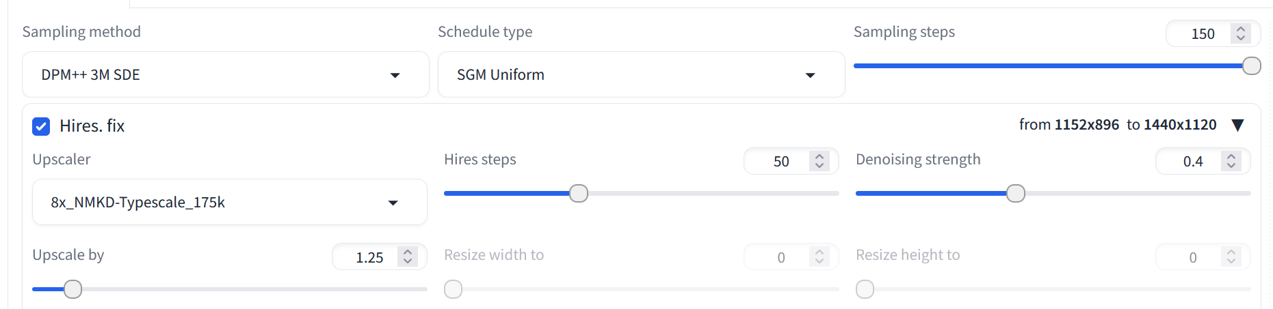Open the Sampling method dropdown
Screen dimensions: 1273x309
click(225, 74)
